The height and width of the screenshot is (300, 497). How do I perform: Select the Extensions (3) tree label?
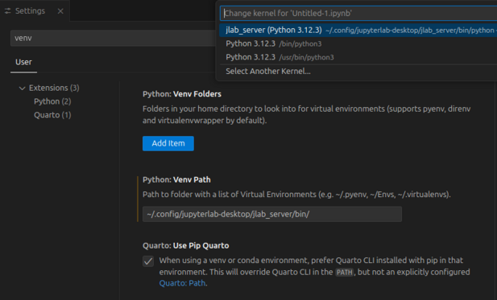(54, 88)
